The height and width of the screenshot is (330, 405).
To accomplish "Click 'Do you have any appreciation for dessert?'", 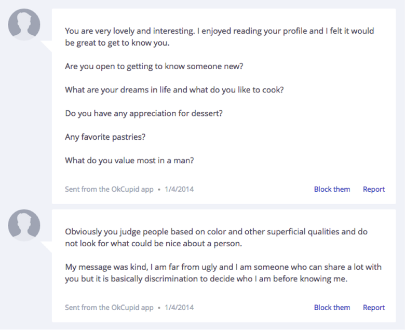I will click(x=143, y=113).
